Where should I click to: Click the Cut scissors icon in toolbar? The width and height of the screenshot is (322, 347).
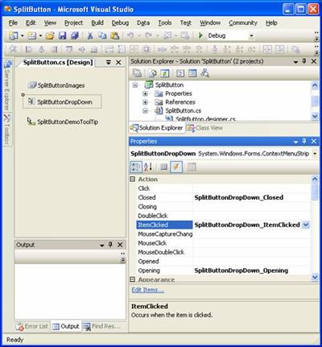point(90,35)
